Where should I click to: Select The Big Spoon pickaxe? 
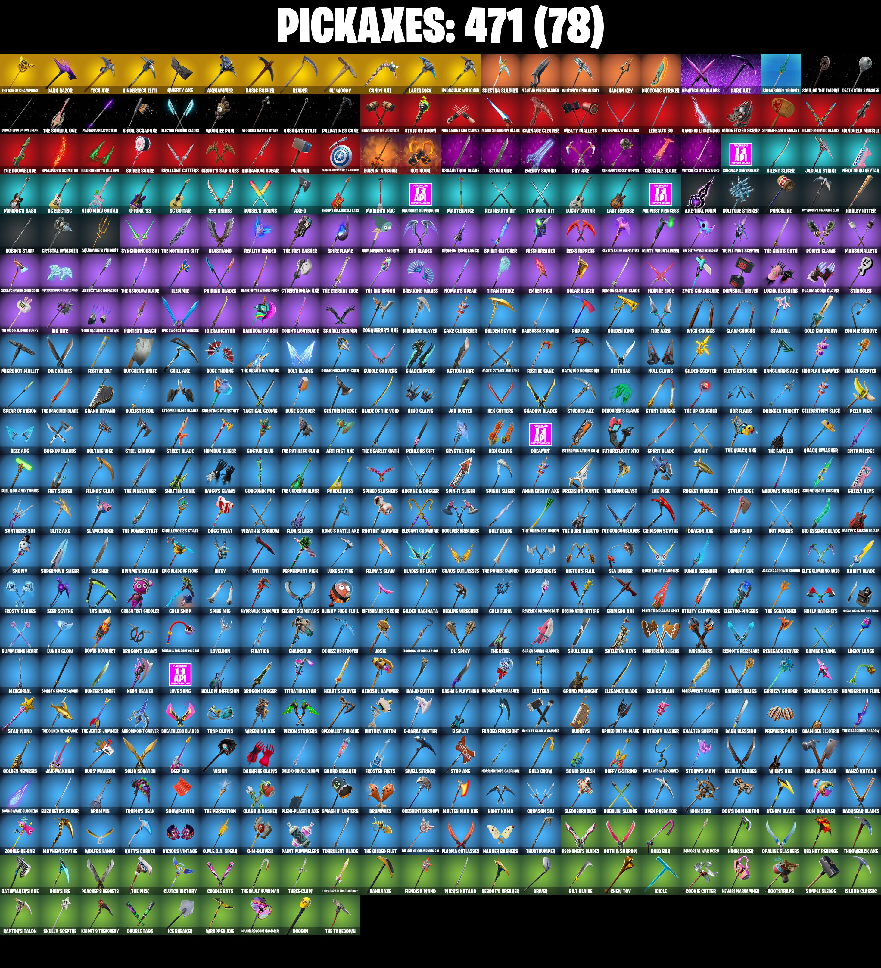pos(381,274)
